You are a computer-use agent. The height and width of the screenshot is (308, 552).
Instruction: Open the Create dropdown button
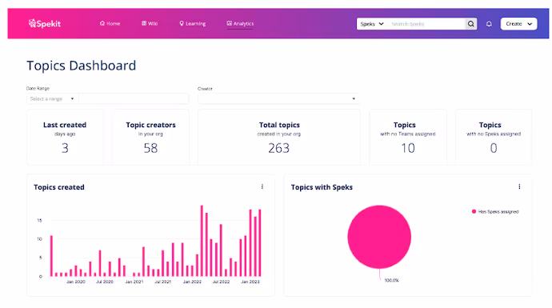click(518, 24)
